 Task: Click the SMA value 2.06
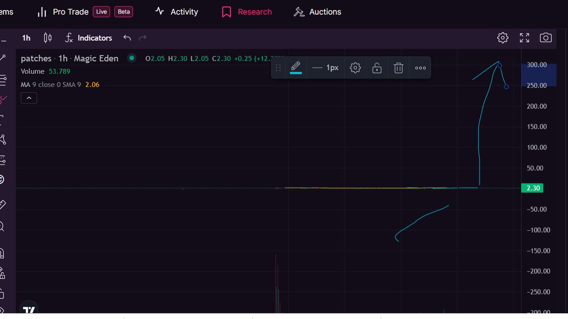pos(92,85)
